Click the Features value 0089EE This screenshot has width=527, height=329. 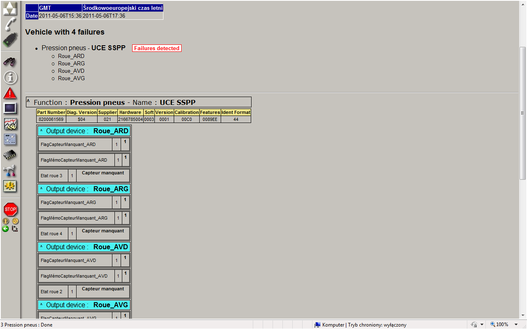(x=210, y=119)
